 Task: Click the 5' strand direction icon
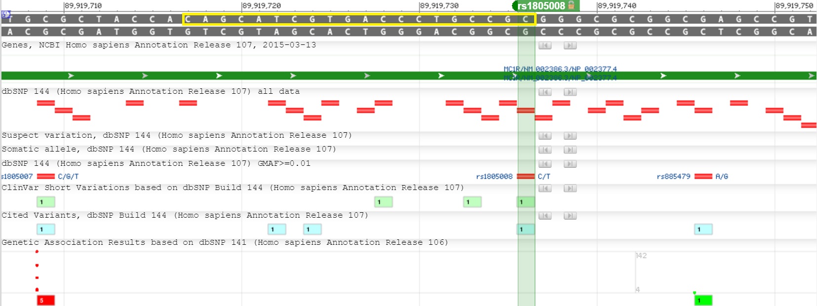click(6, 14)
